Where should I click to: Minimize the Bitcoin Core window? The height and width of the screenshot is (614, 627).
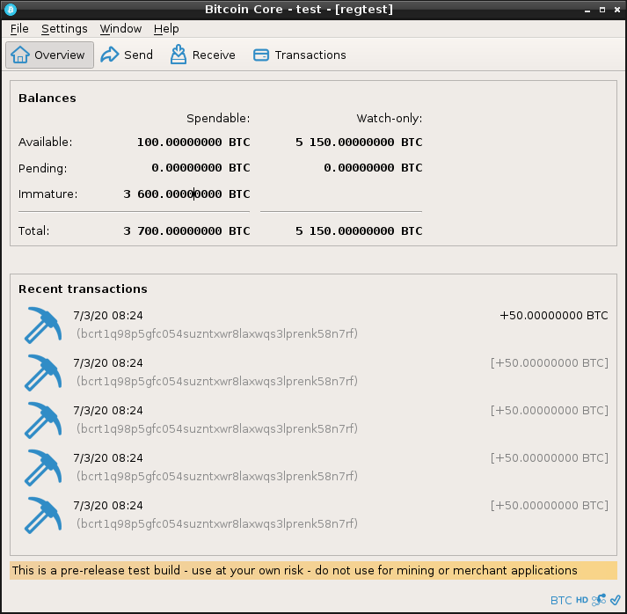click(x=587, y=10)
